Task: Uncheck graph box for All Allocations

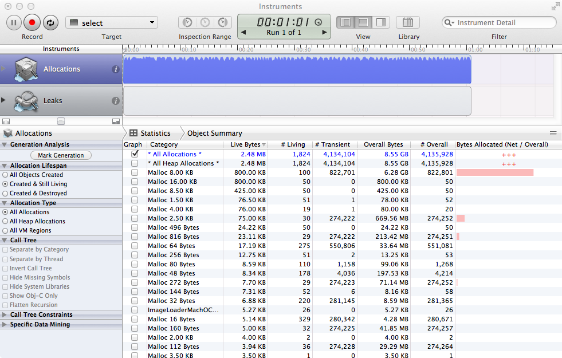Action: point(135,154)
